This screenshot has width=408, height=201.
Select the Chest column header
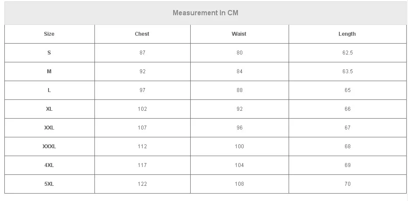click(x=142, y=34)
